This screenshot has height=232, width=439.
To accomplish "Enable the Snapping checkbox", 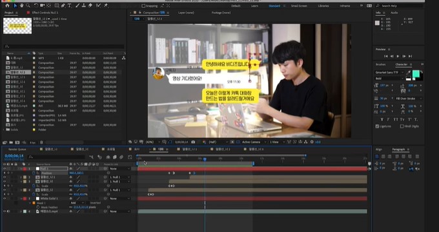I will click(x=143, y=6).
